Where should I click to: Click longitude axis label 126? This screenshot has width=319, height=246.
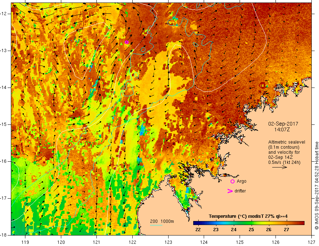point(275,242)
